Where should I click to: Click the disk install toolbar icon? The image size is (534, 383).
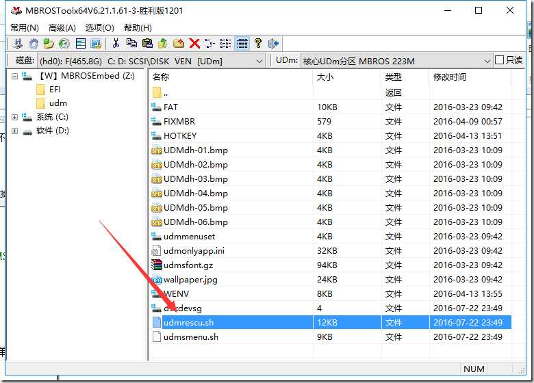point(17,43)
